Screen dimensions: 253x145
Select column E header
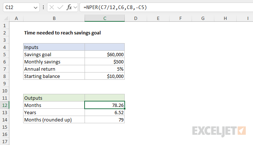[158, 18]
